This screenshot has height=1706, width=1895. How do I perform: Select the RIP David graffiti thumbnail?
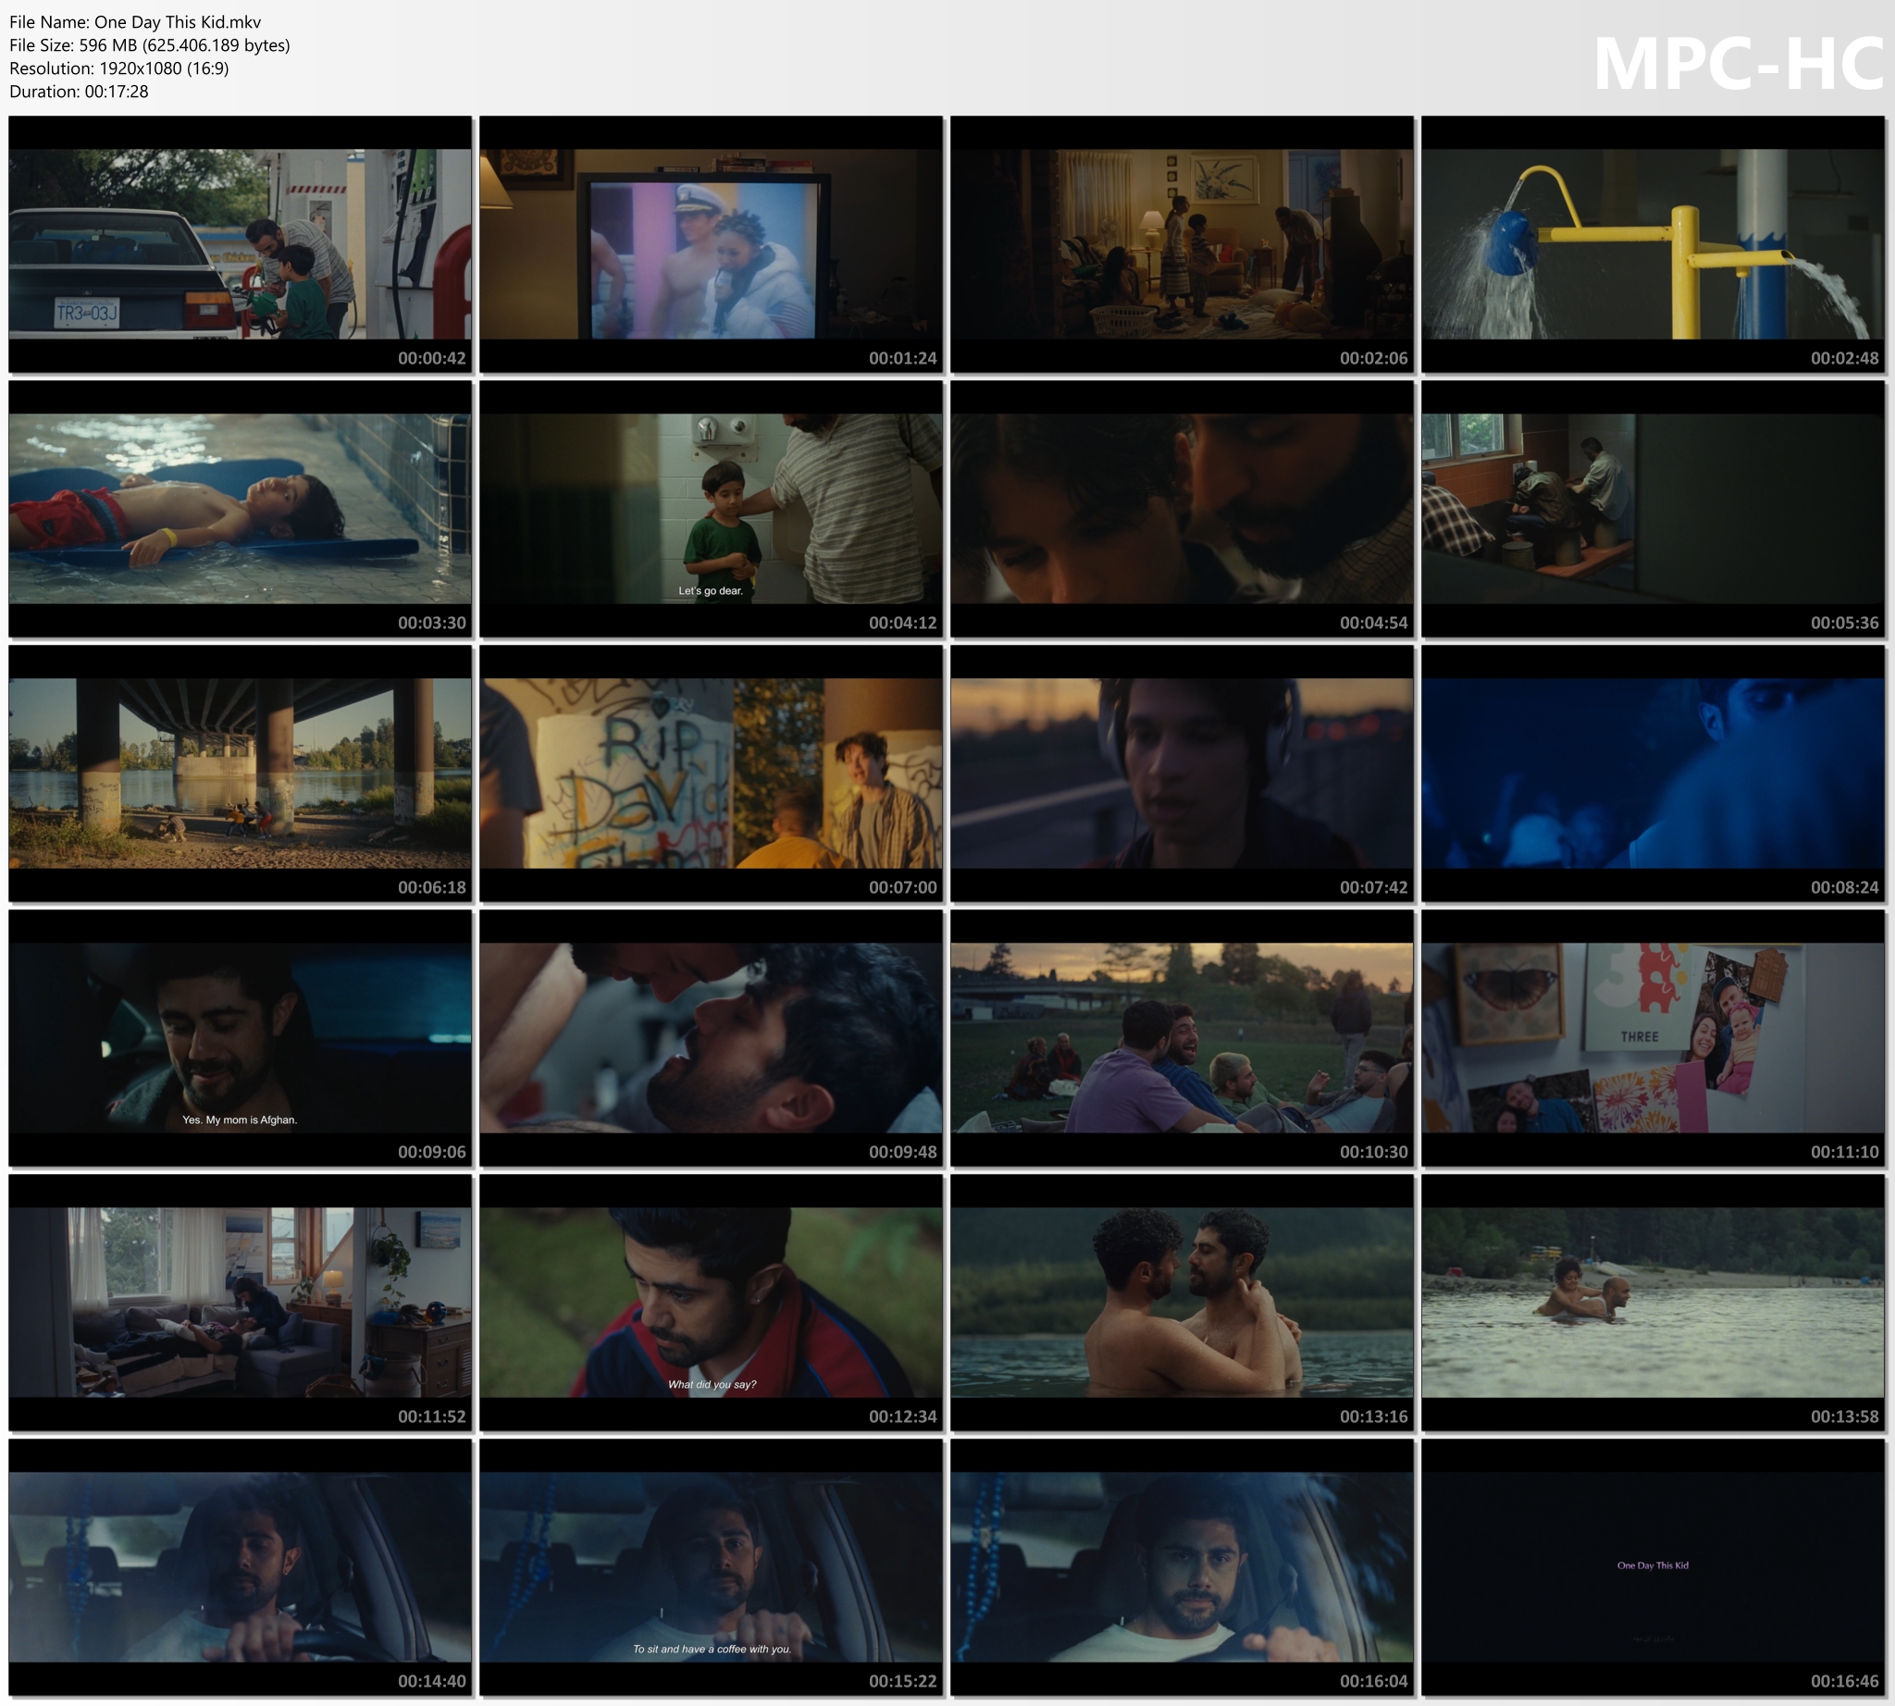[x=711, y=773]
